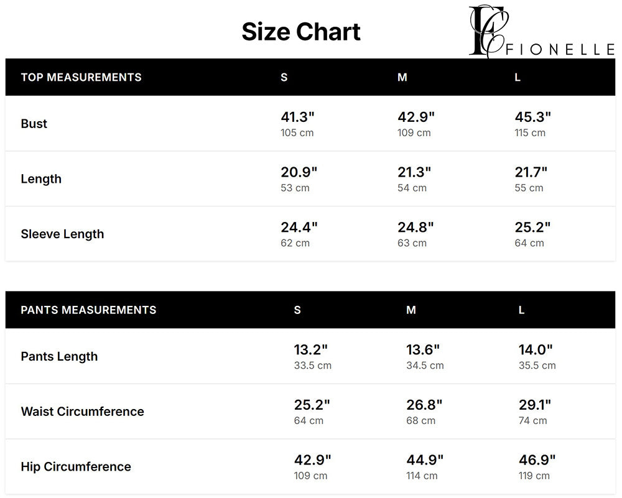Click the M column header in pants measurements
Image resolution: width=622 pixels, height=498 pixels.
coord(411,310)
